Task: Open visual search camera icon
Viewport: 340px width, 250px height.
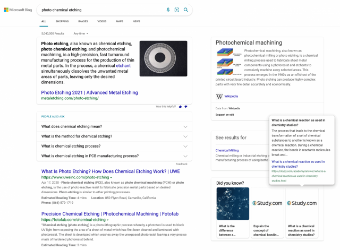Action: [x=177, y=10]
